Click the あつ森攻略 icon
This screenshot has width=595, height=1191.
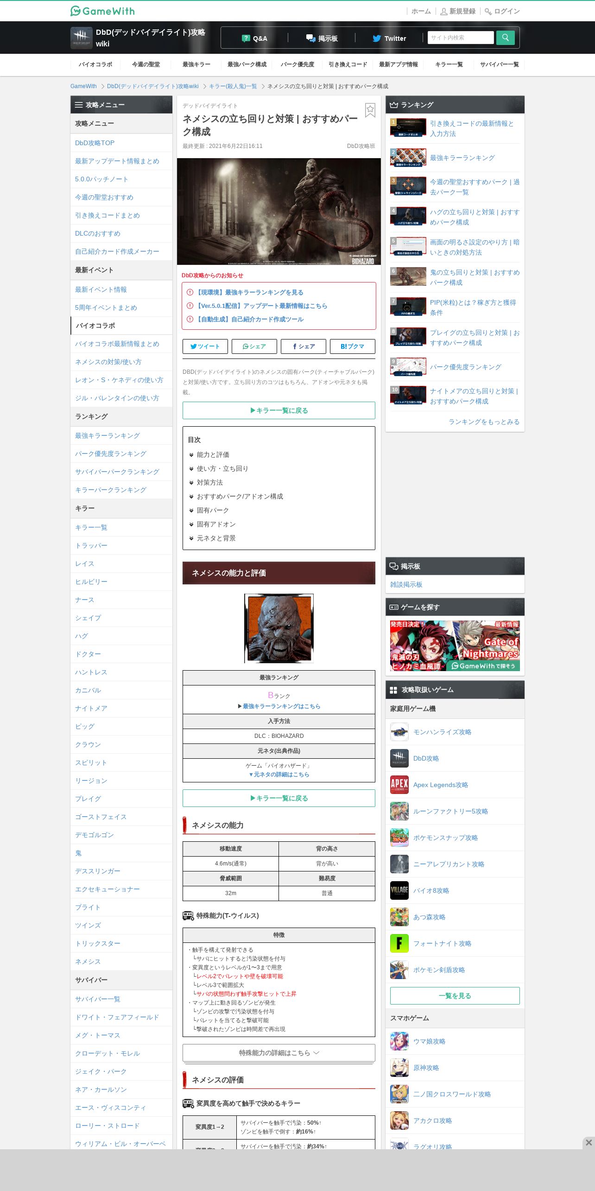point(399,917)
